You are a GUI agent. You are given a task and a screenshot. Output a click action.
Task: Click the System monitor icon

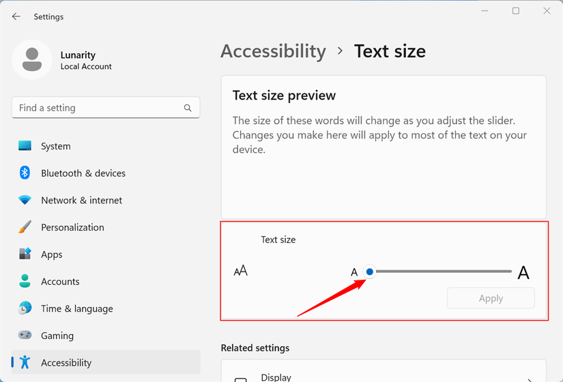(25, 146)
